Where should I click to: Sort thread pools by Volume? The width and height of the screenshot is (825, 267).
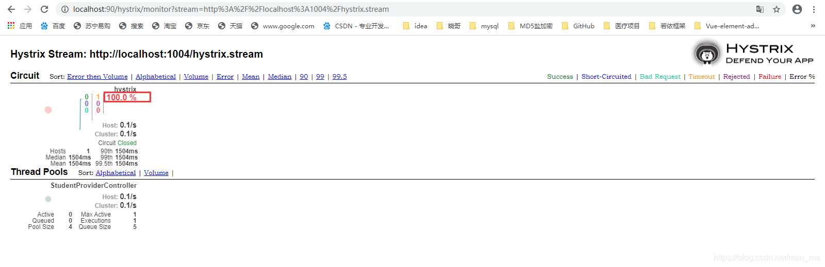point(156,173)
